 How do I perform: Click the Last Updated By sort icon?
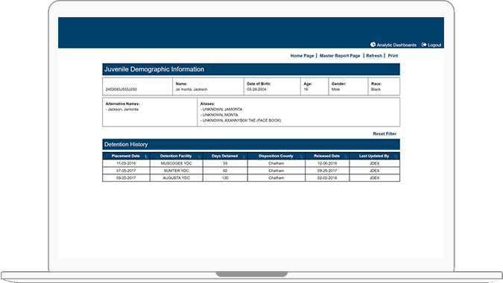pyautogui.click(x=396, y=156)
